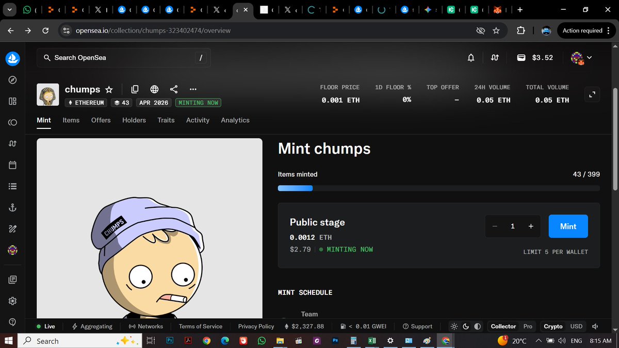Copy the chumps collection address
Image resolution: width=619 pixels, height=348 pixels.
pos(135,89)
